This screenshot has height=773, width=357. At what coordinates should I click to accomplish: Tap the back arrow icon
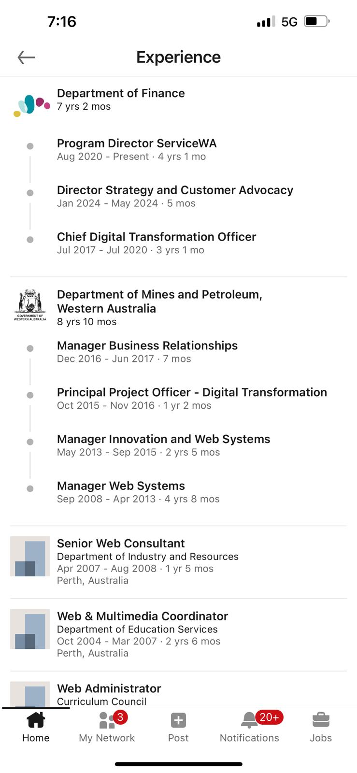tap(27, 57)
